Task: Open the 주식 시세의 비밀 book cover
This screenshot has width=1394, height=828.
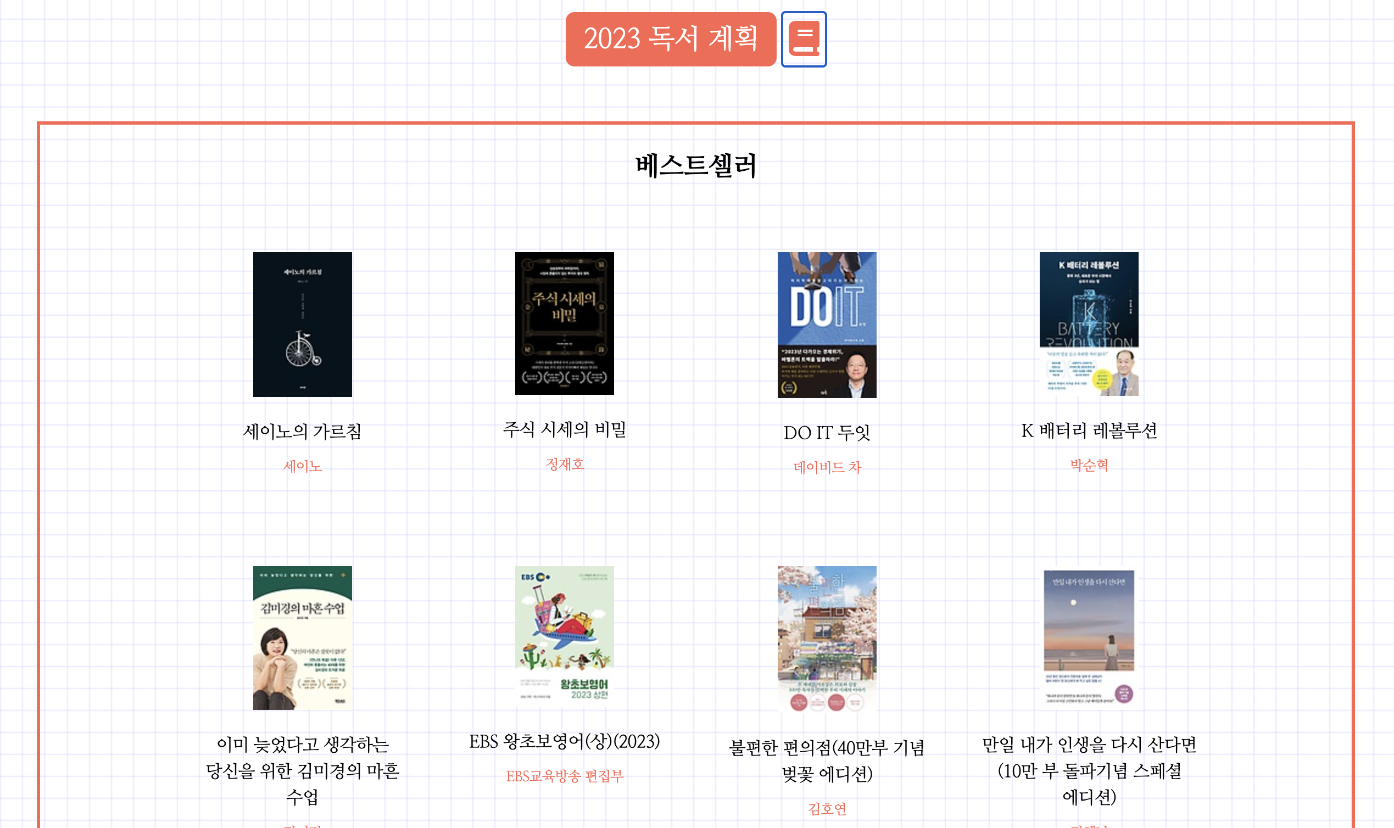Action: (564, 323)
